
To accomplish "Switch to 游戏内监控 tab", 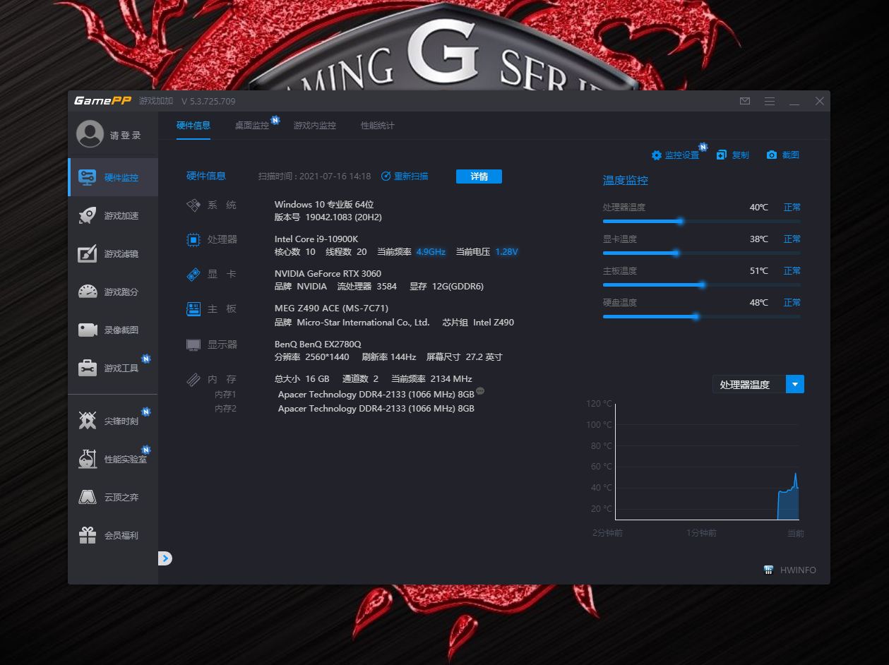I will (x=315, y=126).
